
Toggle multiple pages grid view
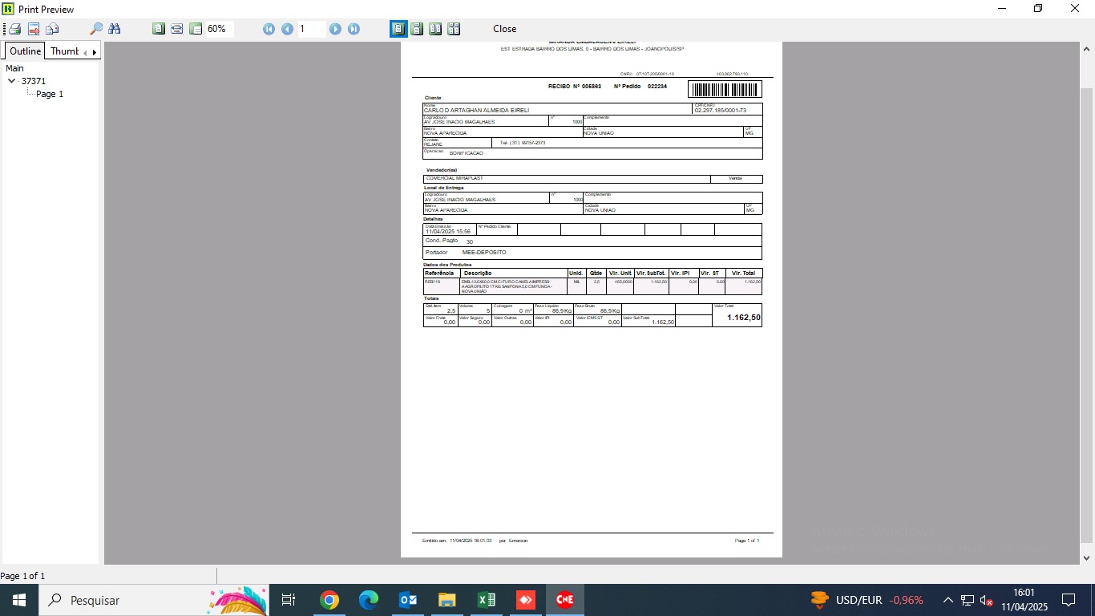[x=454, y=29]
